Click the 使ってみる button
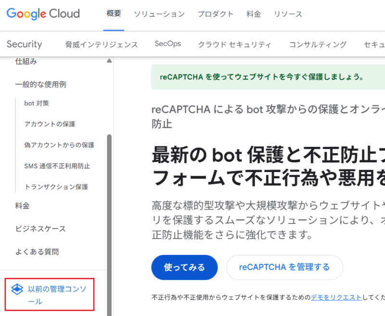Image resolution: width=385 pixels, height=316 pixels. (184, 267)
